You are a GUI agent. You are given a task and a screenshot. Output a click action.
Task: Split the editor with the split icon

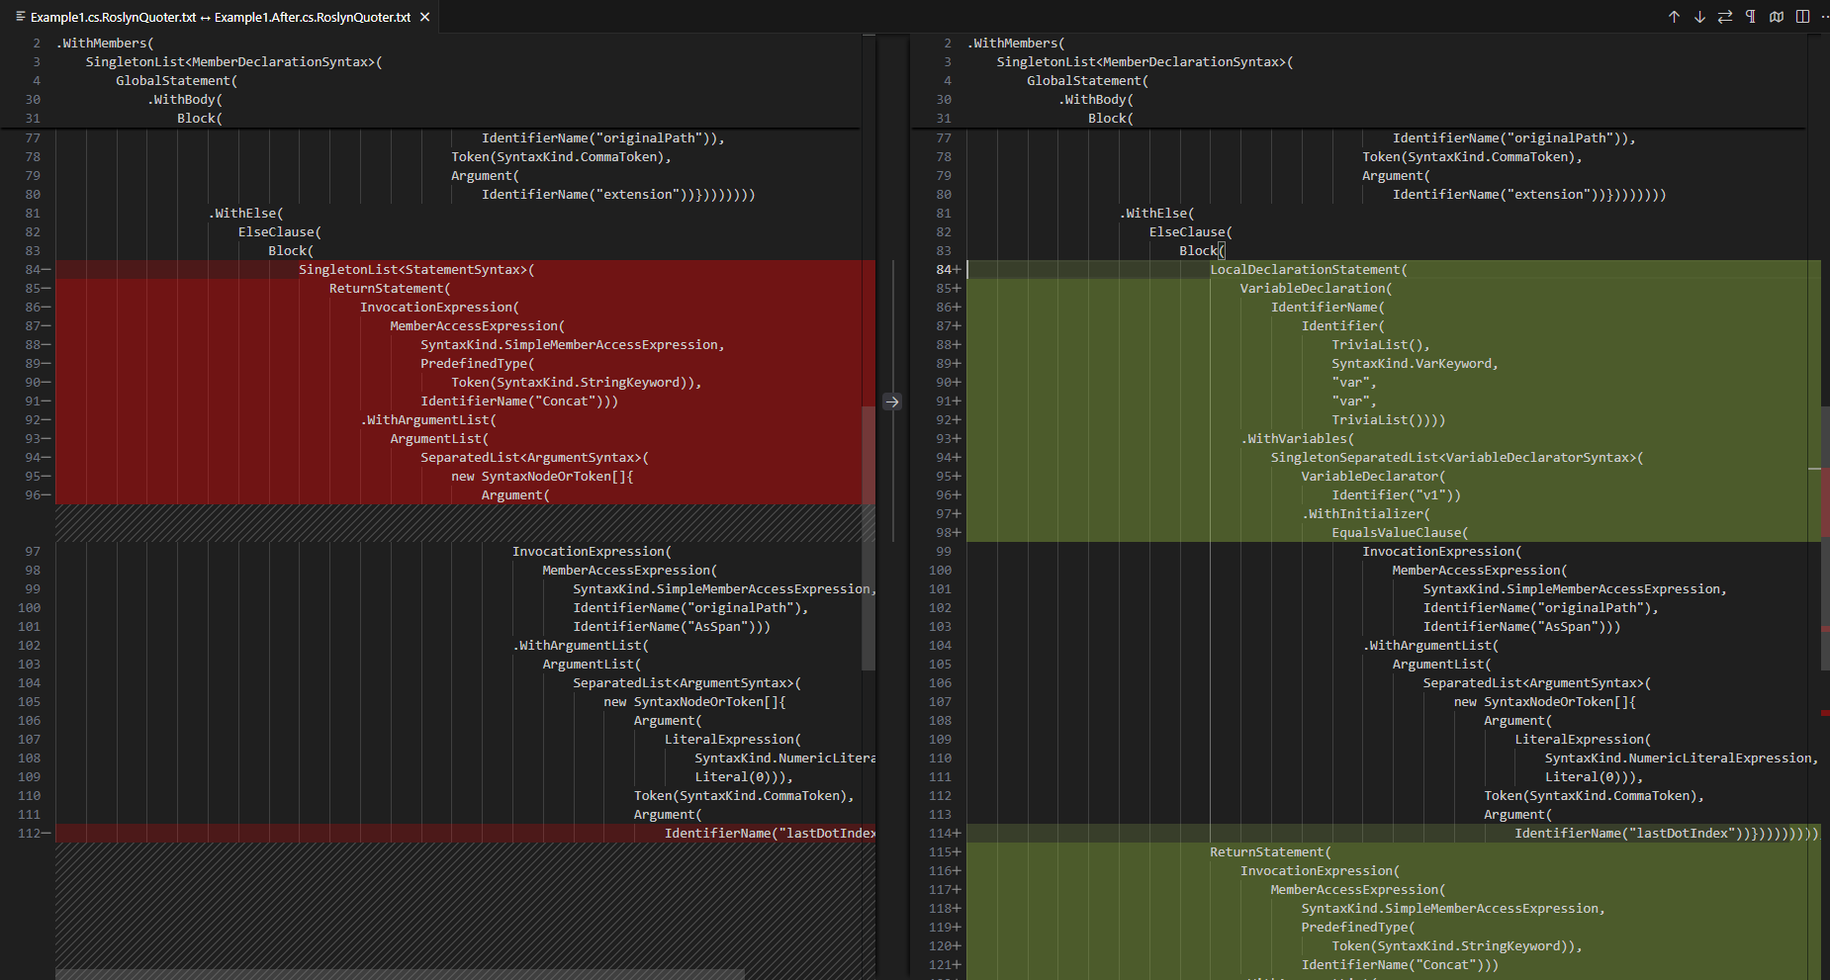pyautogui.click(x=1802, y=17)
